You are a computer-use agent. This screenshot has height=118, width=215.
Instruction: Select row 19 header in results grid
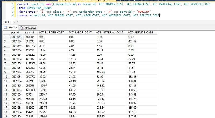pyautogui.click(x=6, y=116)
